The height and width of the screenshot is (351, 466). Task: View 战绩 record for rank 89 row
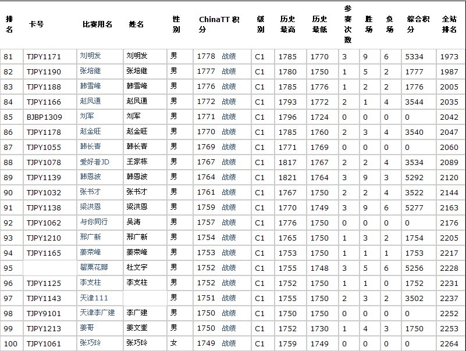(229, 177)
